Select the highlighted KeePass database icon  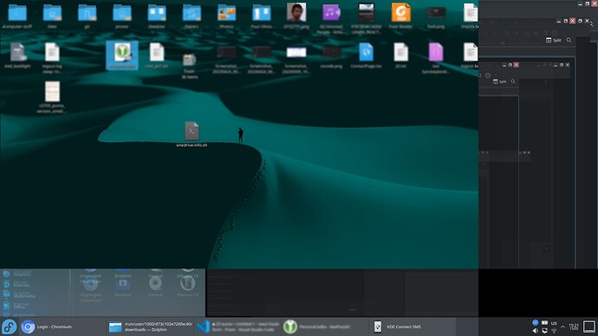pyautogui.click(x=122, y=55)
